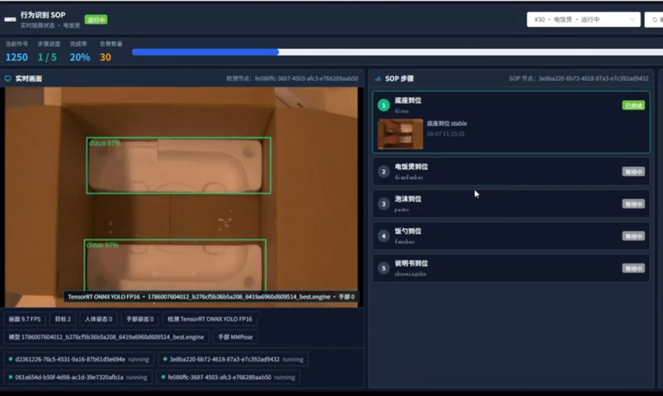
Task: Click the 已完成 badge on step 1
Action: [633, 105]
